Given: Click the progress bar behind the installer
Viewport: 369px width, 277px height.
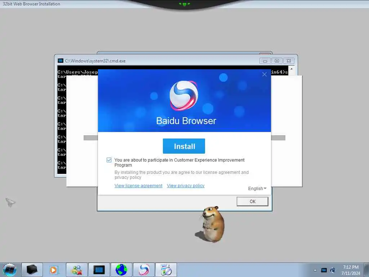Looking at the screenshot, I should coord(184,138).
